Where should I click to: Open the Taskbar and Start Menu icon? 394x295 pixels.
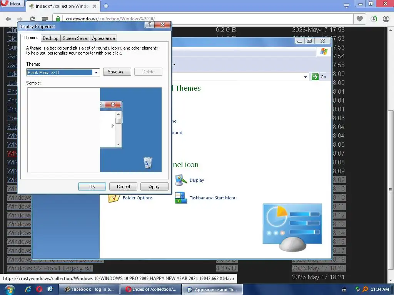[181, 198]
